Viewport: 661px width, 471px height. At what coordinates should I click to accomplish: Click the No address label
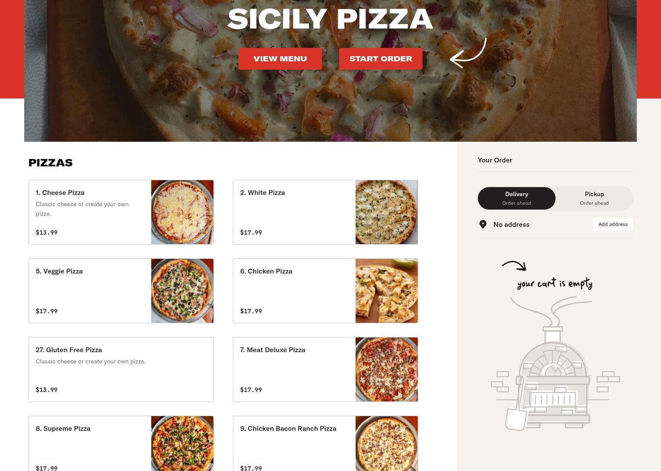point(512,224)
